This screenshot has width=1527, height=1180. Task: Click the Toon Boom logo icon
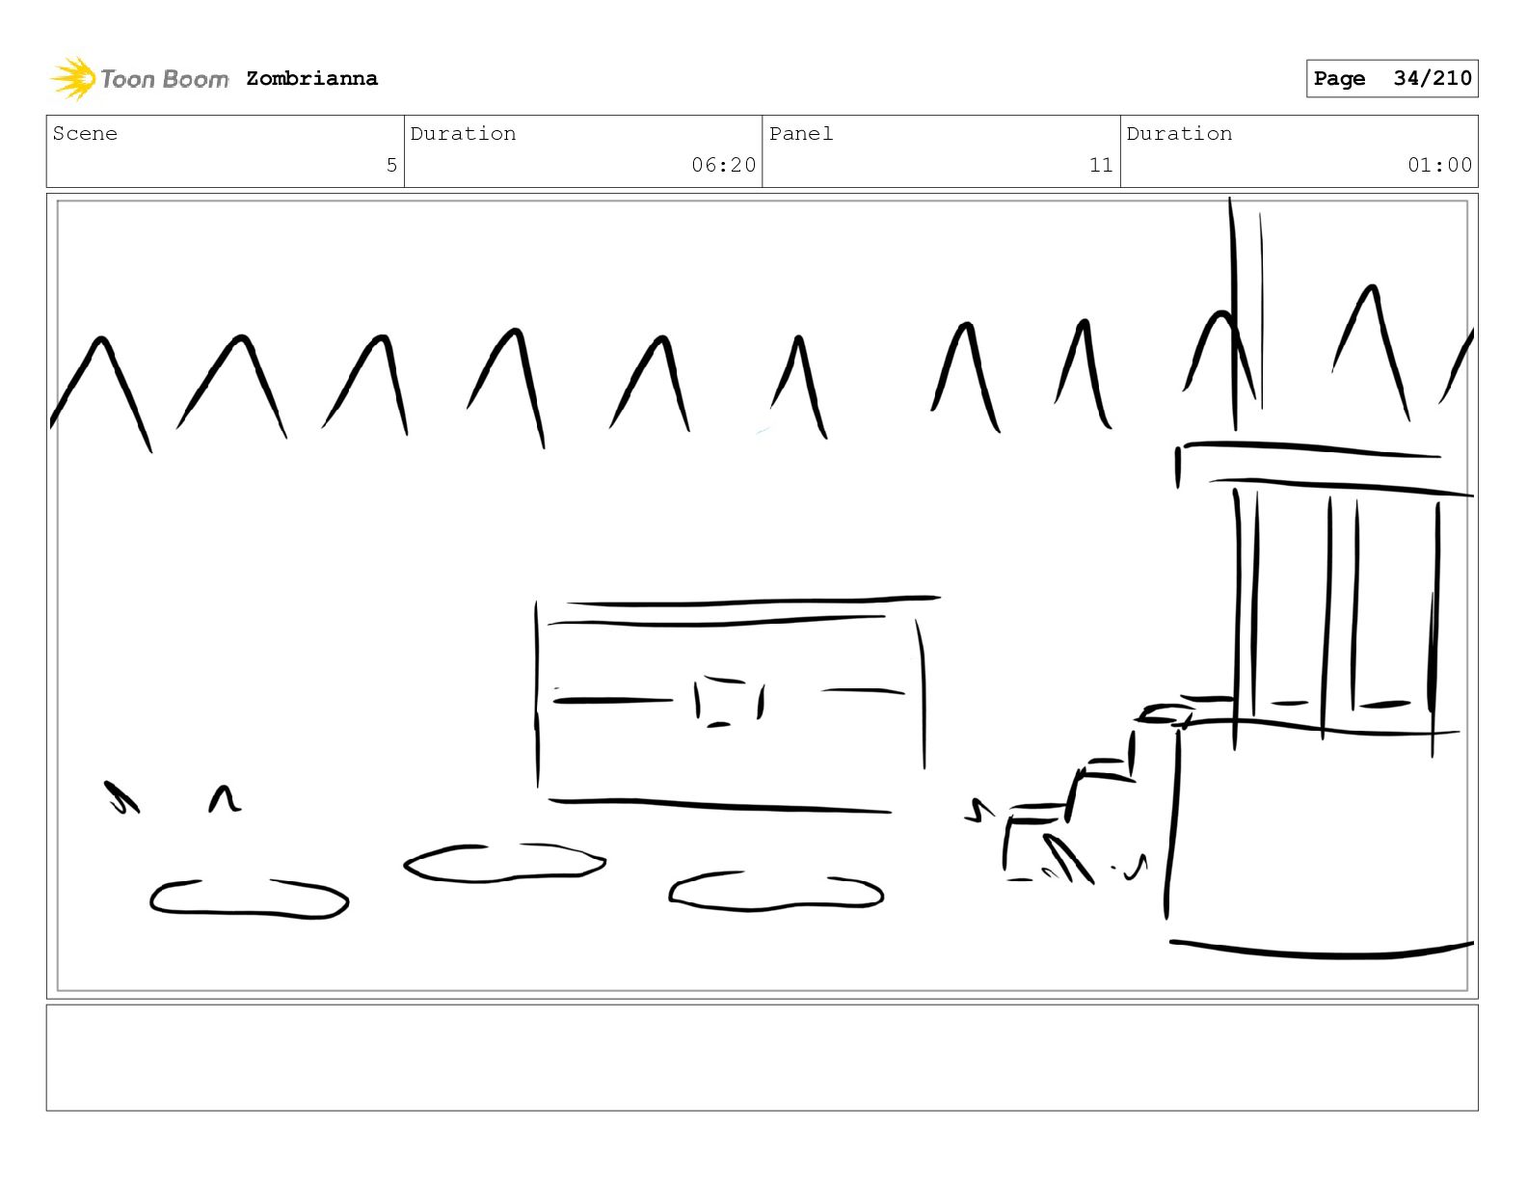(73, 78)
